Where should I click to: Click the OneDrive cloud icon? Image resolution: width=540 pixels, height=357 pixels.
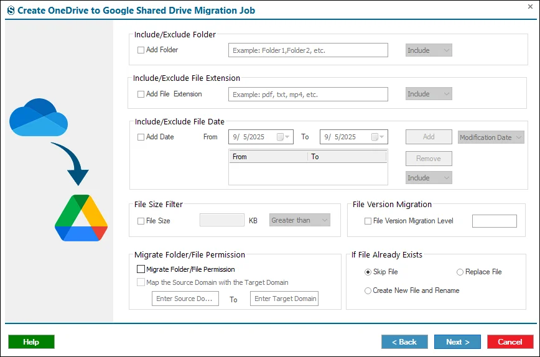39,118
